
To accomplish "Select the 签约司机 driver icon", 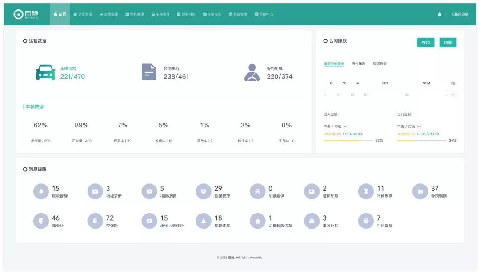I will click(252, 72).
